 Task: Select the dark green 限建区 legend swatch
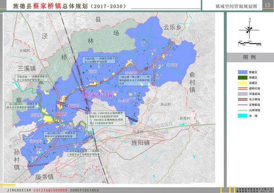[242, 77]
